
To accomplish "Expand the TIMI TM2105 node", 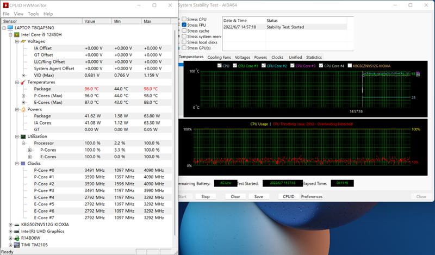I will click(10, 245).
